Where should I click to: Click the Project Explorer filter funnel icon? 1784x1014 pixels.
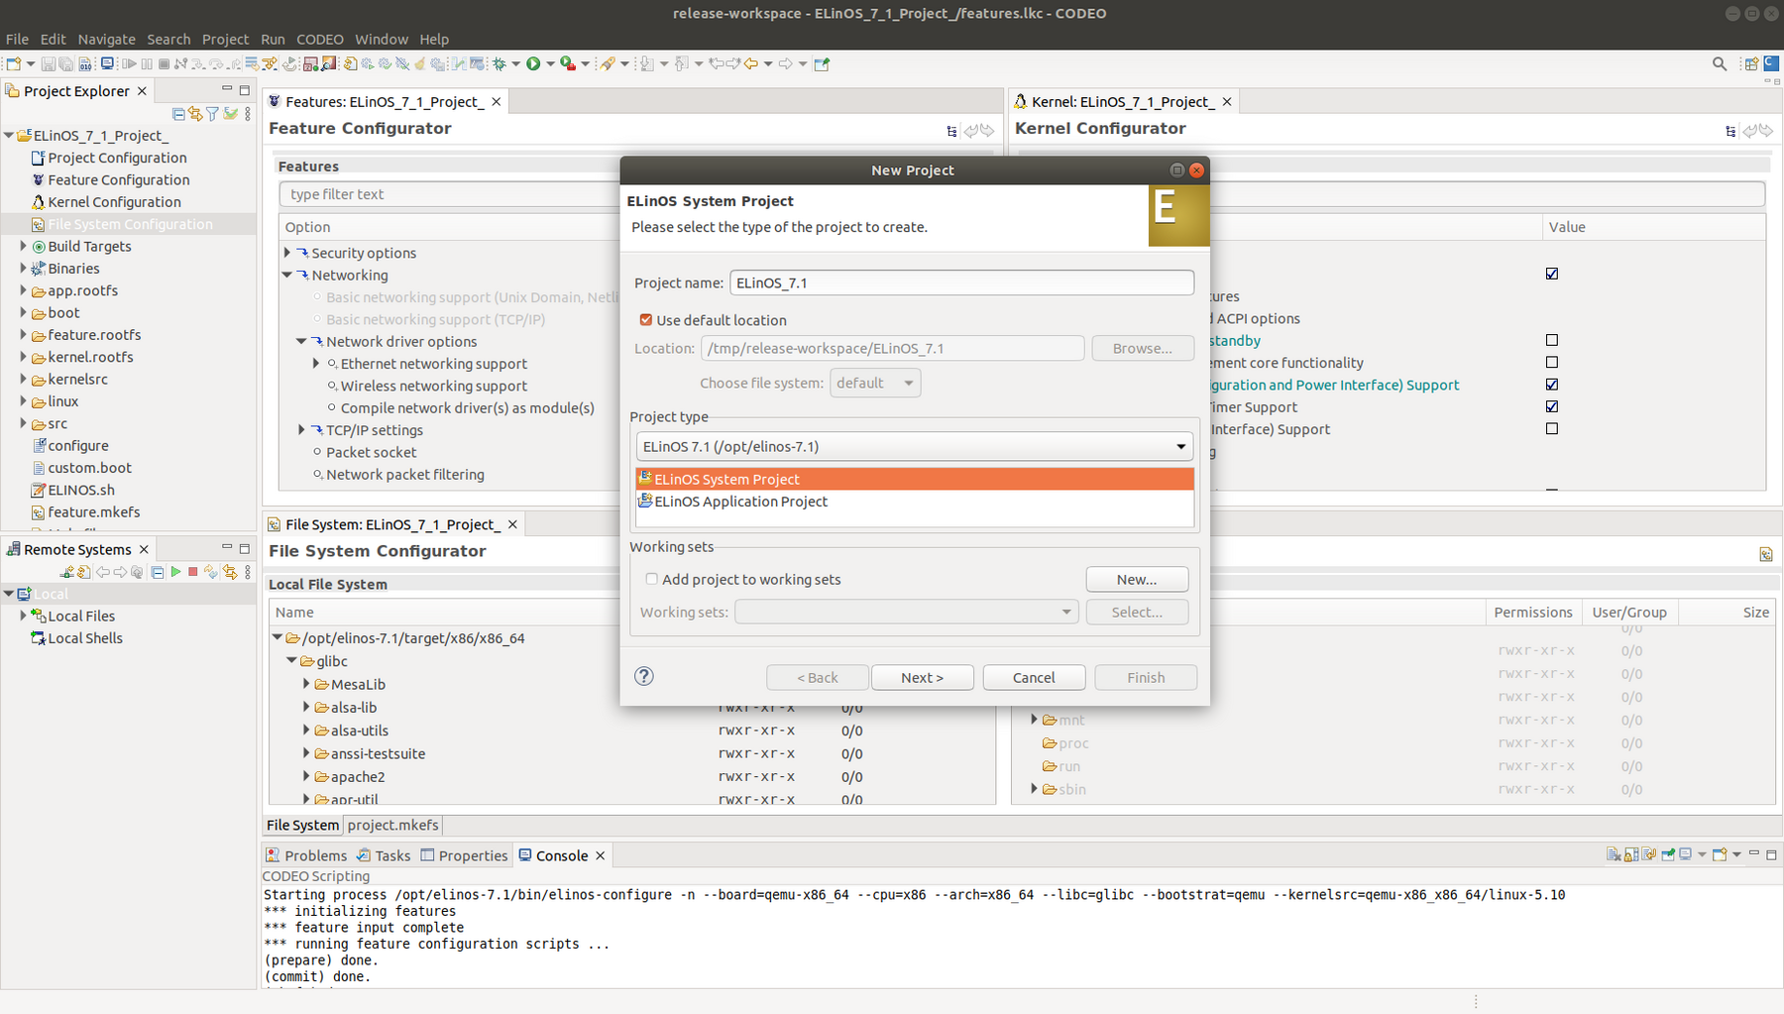pos(212,114)
